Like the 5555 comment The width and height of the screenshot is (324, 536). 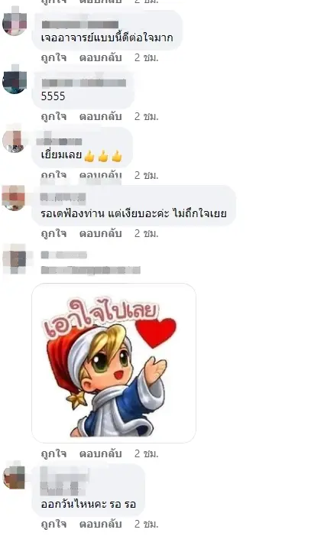tap(53, 116)
